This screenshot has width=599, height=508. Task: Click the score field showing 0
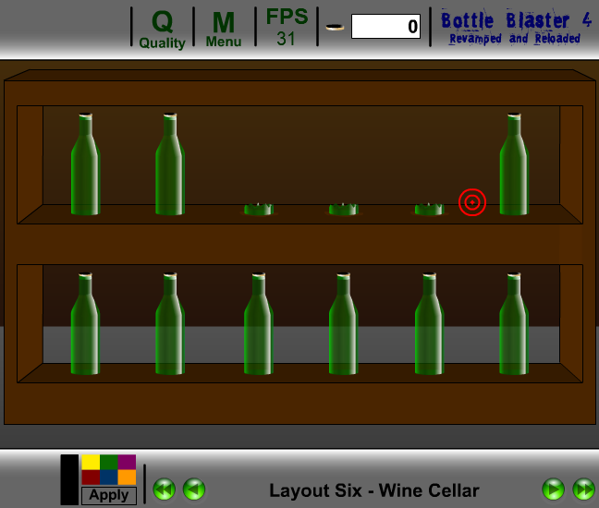click(x=385, y=27)
